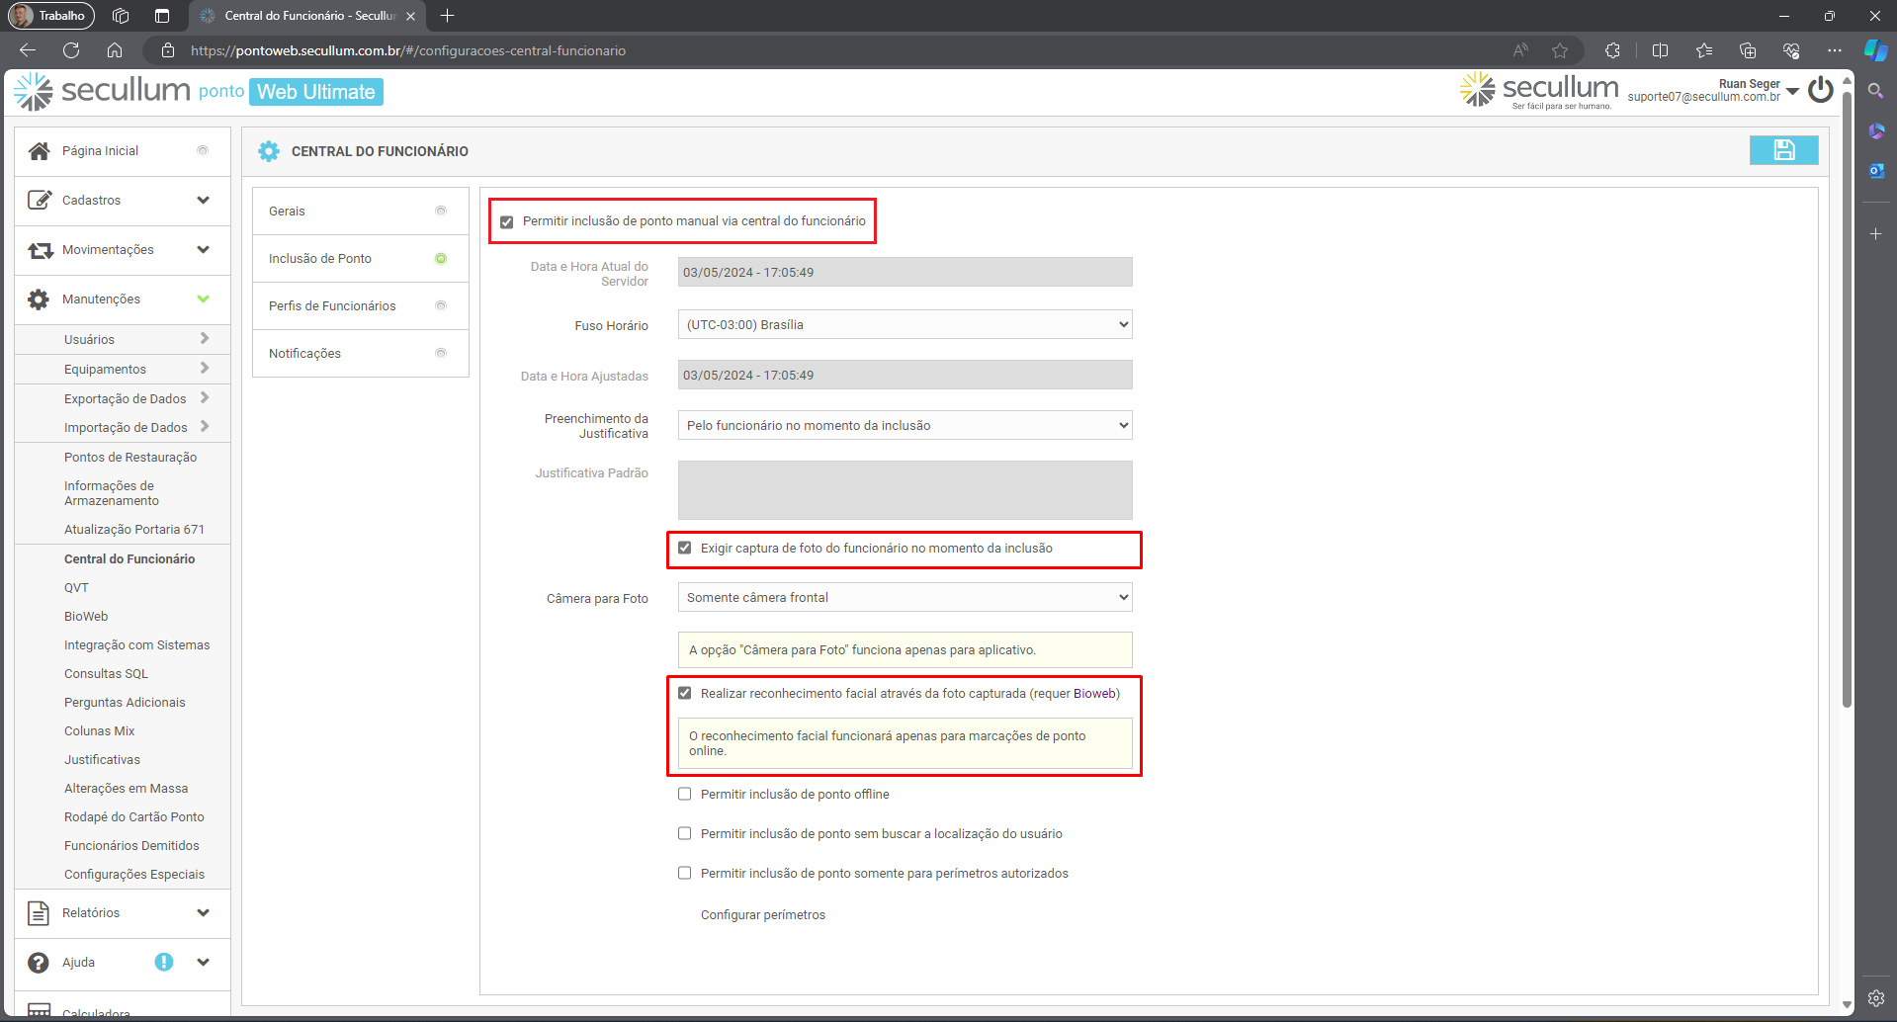This screenshot has width=1897, height=1022.
Task: Click the Manutenções gear icon
Action: (39, 299)
